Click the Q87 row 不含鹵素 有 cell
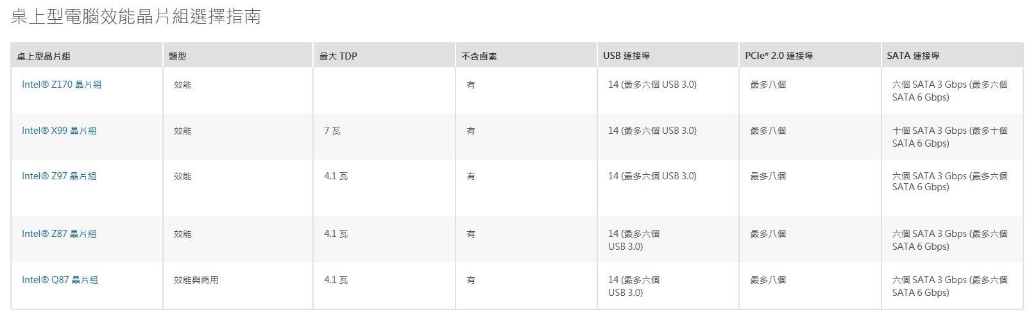1029x317 pixels. [471, 280]
